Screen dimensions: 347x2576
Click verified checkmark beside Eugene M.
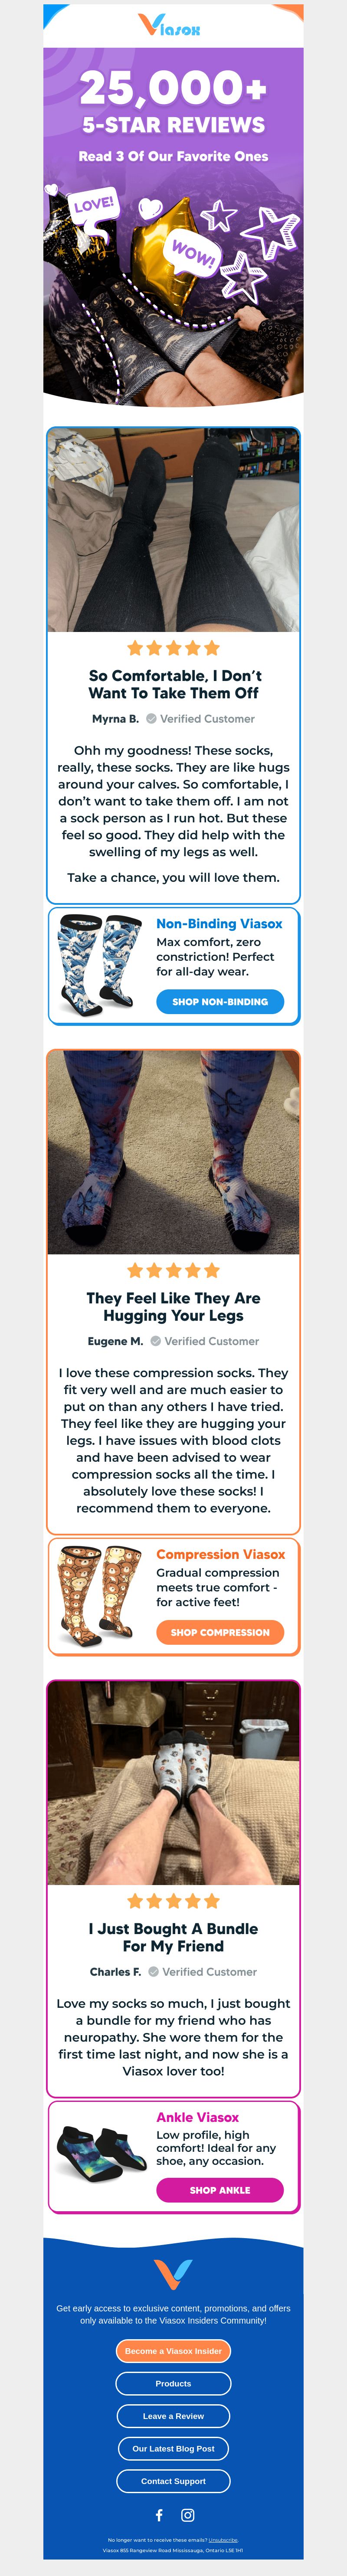point(155,1341)
